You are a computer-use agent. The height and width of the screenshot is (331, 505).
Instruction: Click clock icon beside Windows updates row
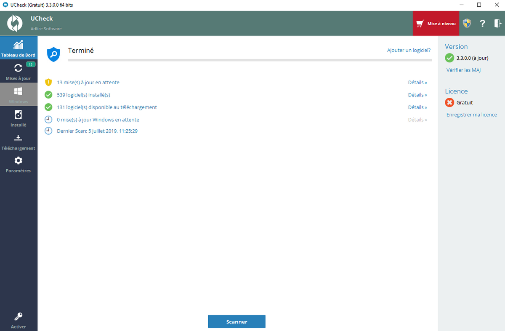(x=48, y=119)
